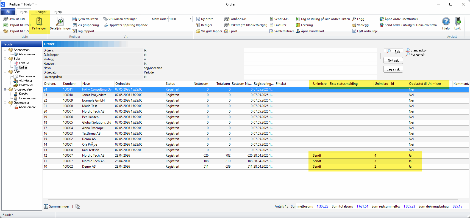Switch to the Hjem ribbon tab
Screen dimensions: 470x218
24,12
